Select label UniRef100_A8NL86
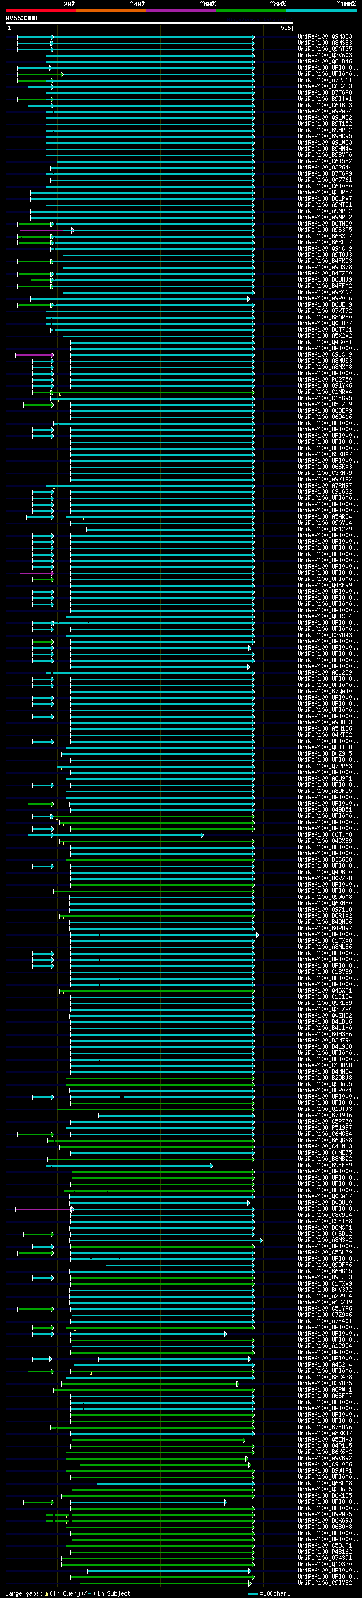This screenshot has height=1598, width=362. point(325,947)
